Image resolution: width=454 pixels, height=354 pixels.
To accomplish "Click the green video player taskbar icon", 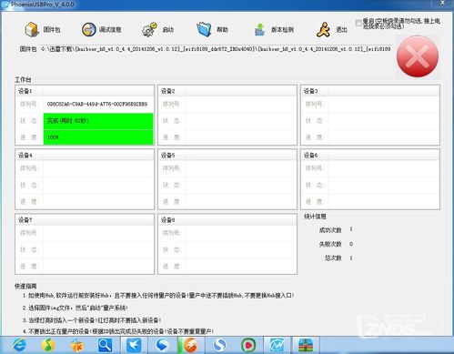I will 248,345.
